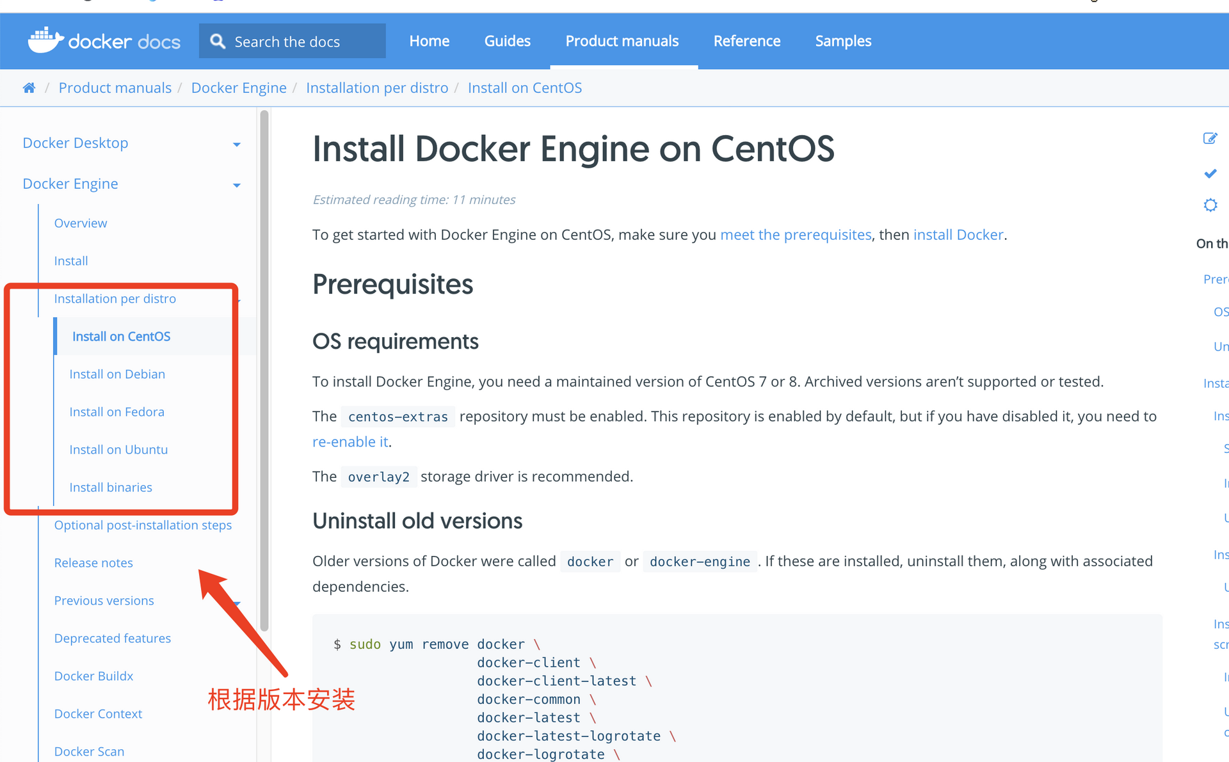Click 'docker-latest-logrotate' code line
This screenshot has width=1229, height=762.
pos(576,736)
